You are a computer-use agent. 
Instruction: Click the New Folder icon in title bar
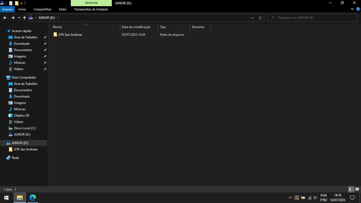point(17,3)
